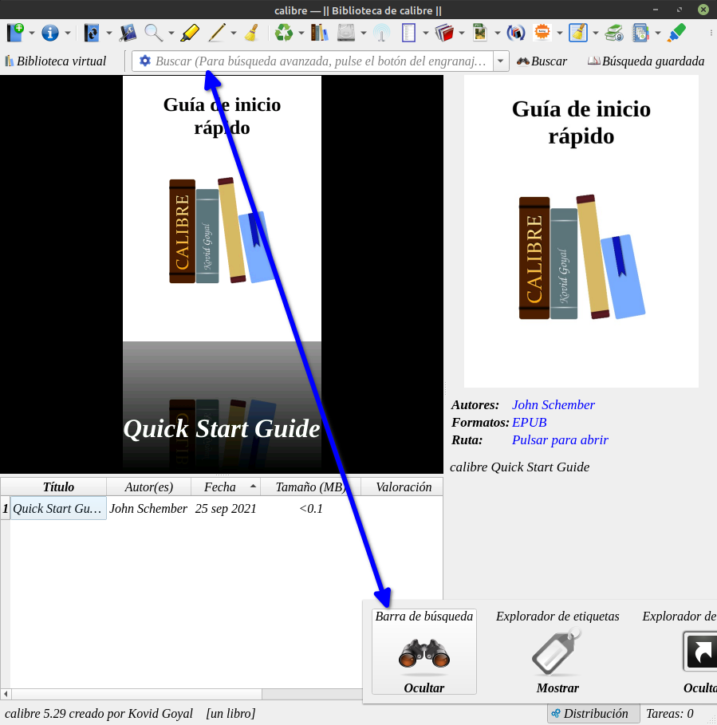Toggle Barra de búsqueda Ocultar button

click(424, 651)
